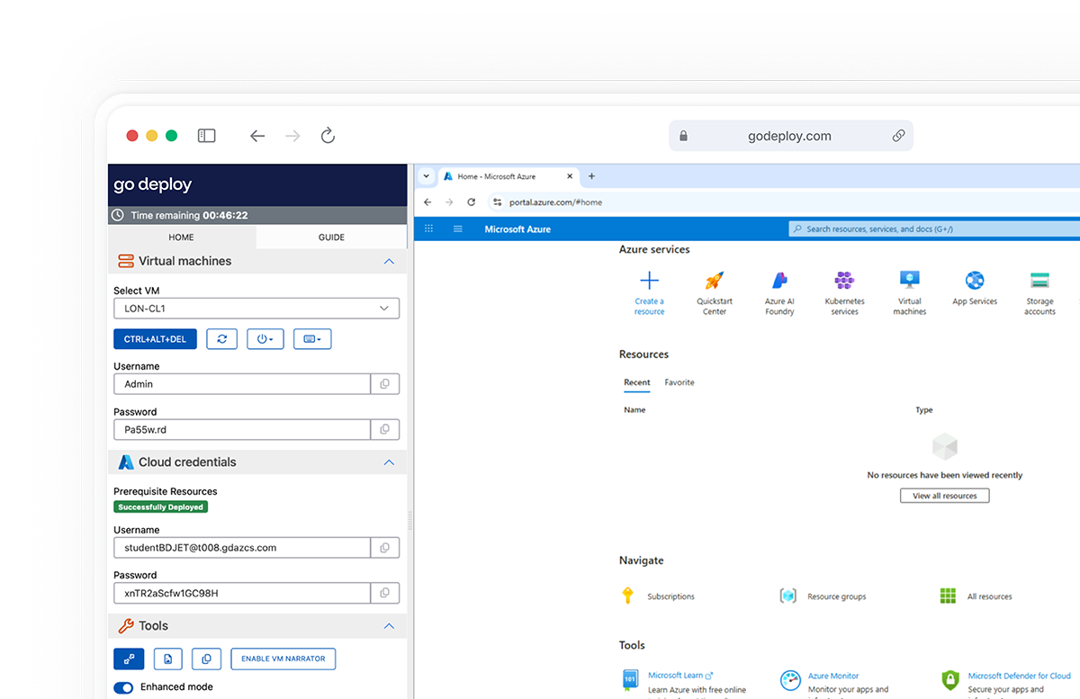
Task: Click the go deploy logo
Action: [x=153, y=184]
